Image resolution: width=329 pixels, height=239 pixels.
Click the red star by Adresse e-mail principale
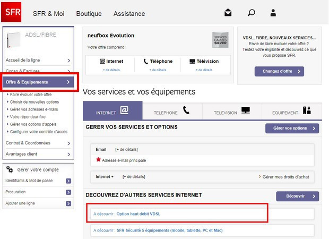click(x=98, y=160)
